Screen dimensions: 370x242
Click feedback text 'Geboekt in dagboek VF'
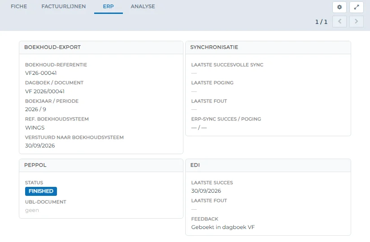(223, 227)
